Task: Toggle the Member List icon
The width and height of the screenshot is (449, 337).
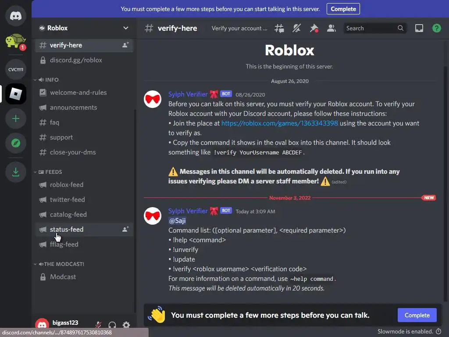Action: tap(331, 28)
